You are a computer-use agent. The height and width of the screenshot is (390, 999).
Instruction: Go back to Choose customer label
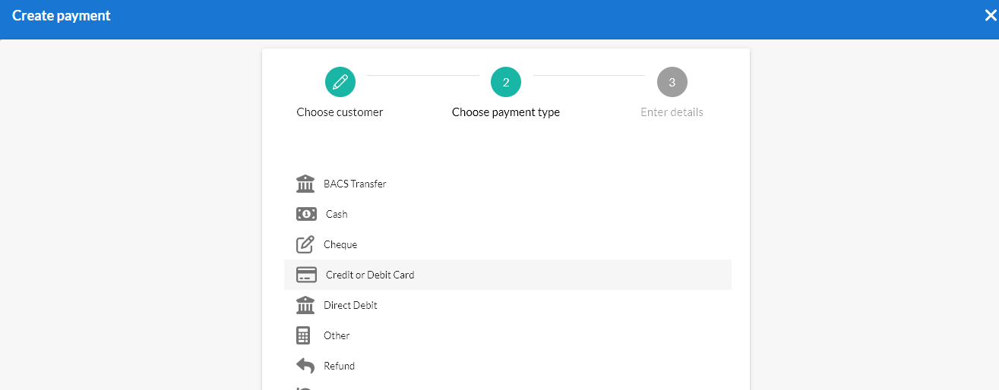click(340, 112)
